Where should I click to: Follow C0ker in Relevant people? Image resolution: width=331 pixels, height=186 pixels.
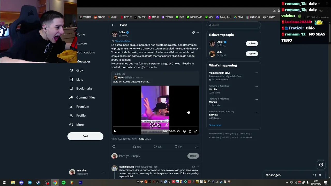tap(252, 44)
